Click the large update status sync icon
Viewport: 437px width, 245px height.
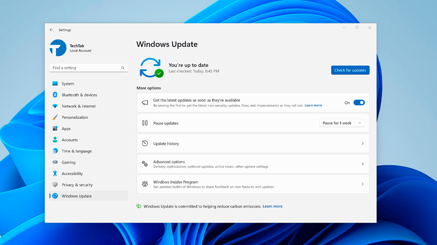(151, 68)
